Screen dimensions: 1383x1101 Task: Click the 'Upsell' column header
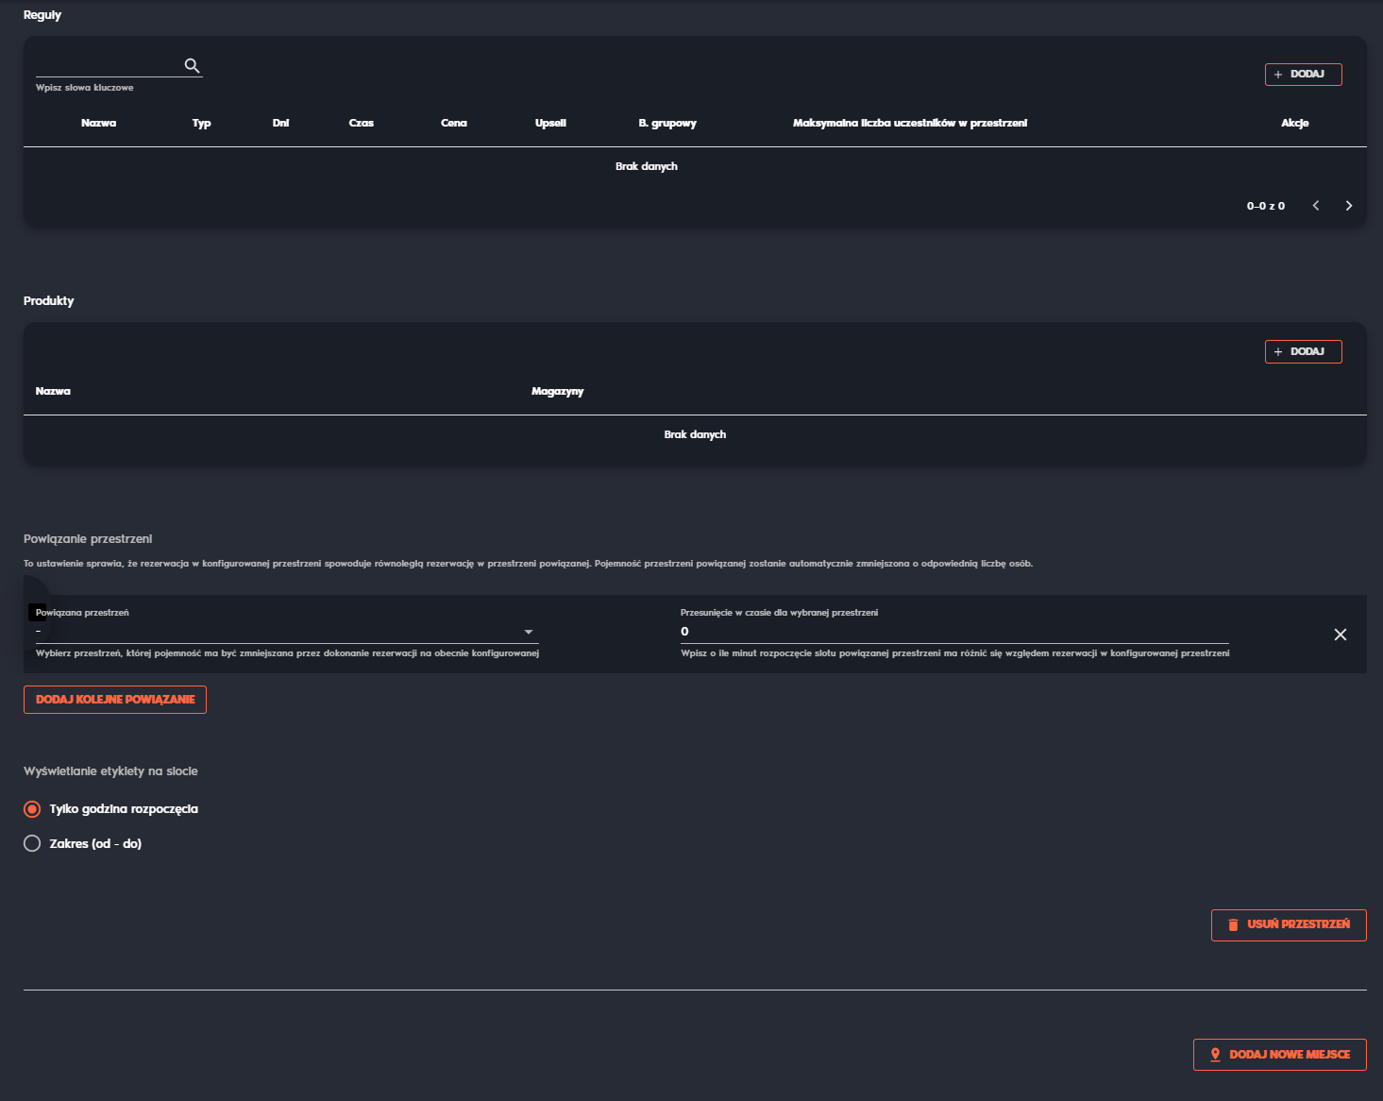[550, 123]
